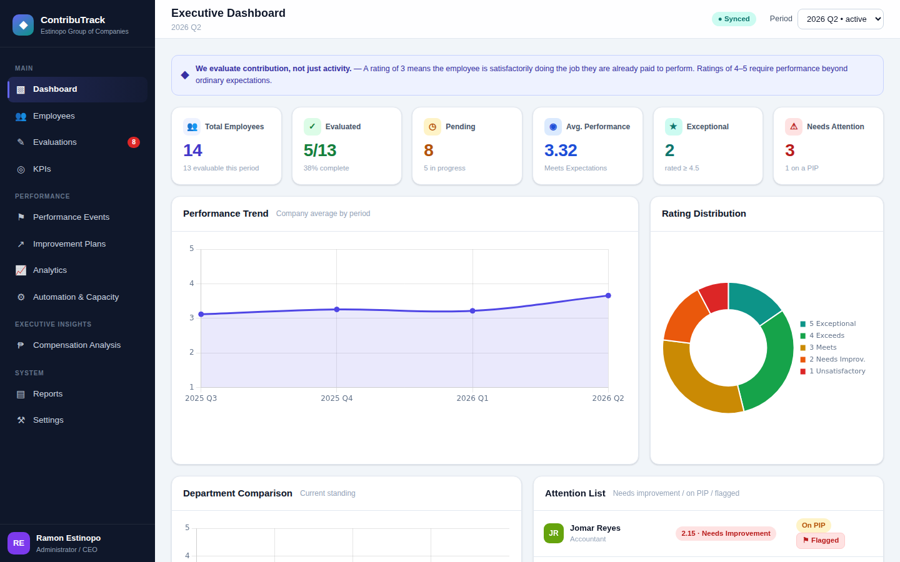Click the 4 Exceeds legend entry
Image resolution: width=900 pixels, height=562 pixels.
click(x=822, y=336)
